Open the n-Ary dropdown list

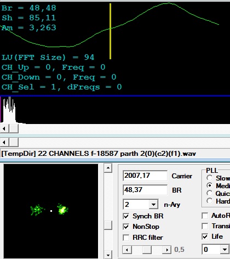coord(153,204)
